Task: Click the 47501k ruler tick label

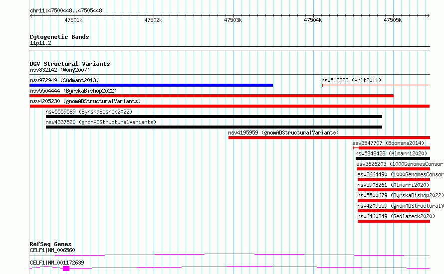Action: point(73,20)
